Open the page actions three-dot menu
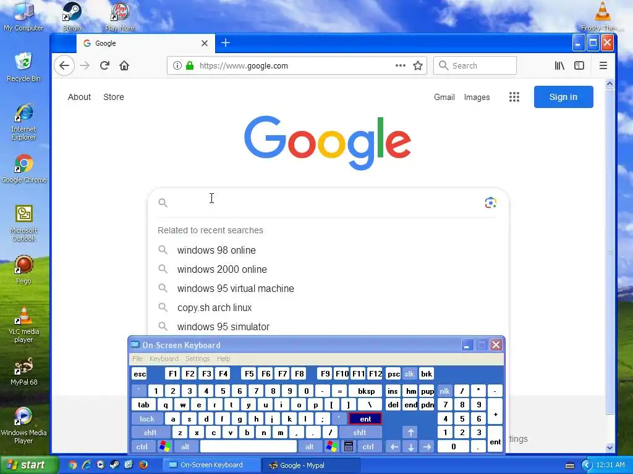 [x=400, y=65]
